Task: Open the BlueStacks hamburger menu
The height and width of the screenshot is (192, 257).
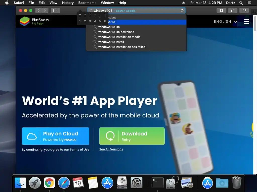Action: pos(246,21)
